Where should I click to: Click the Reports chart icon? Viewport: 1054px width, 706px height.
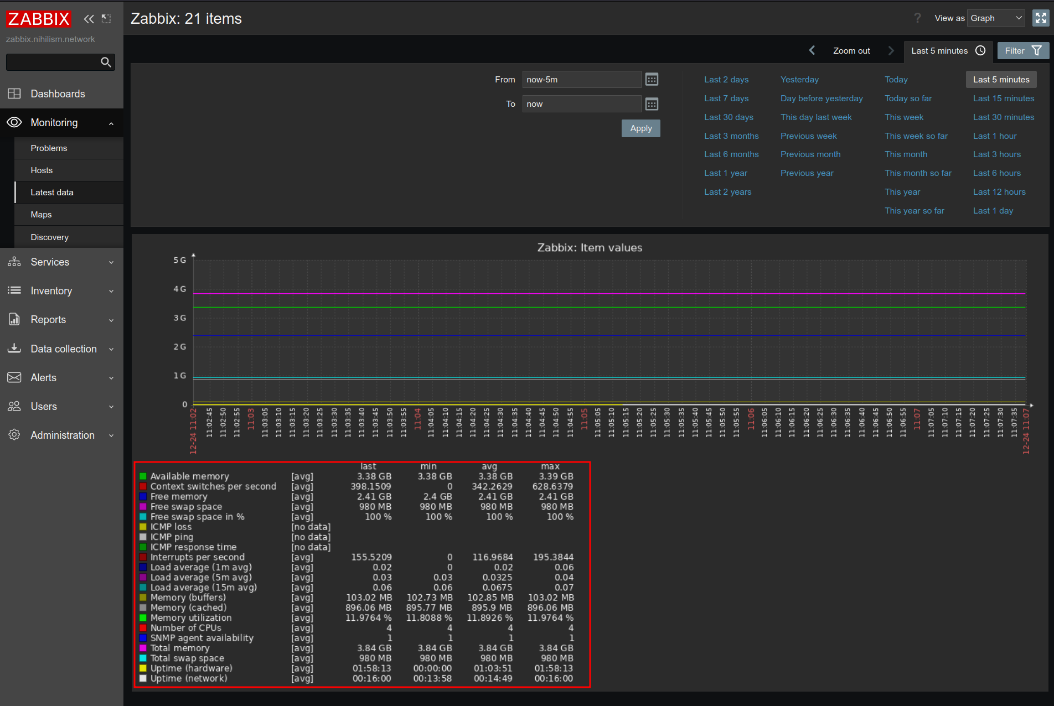14,319
